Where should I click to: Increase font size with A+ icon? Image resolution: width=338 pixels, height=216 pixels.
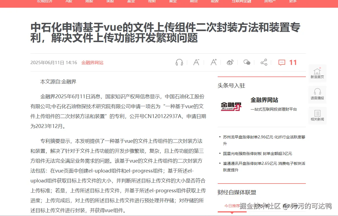click(214, 62)
